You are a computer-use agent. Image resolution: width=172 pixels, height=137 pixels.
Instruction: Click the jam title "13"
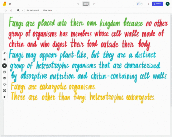coord(10,4)
